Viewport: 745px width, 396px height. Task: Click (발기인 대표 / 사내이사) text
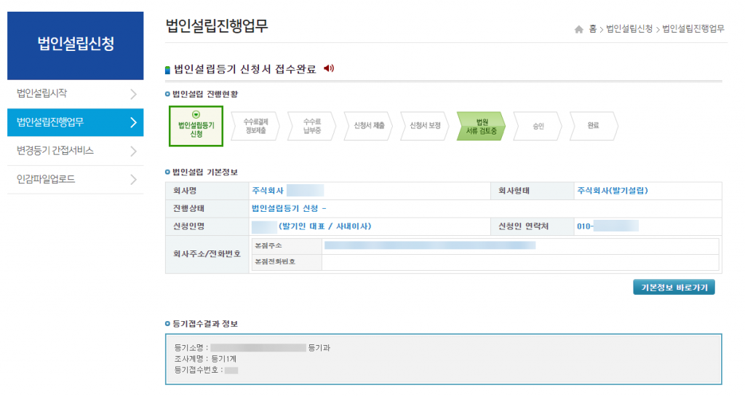point(325,227)
